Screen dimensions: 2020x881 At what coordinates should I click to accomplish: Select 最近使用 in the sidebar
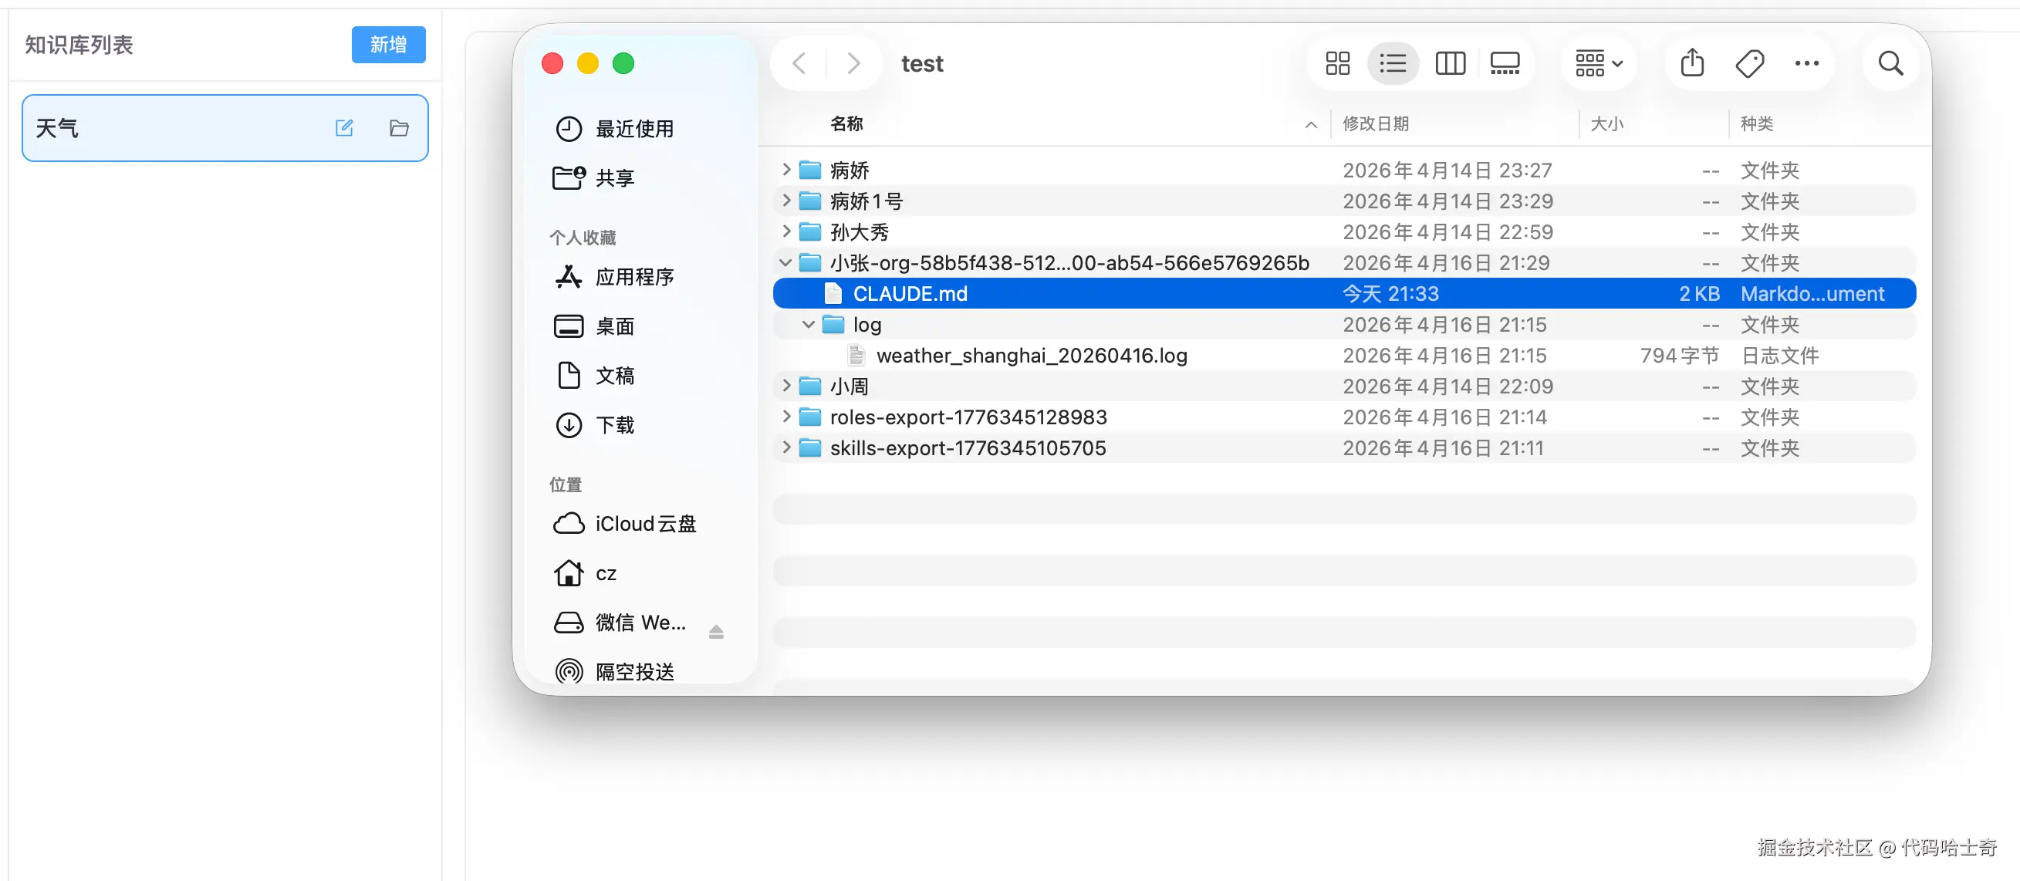(633, 129)
